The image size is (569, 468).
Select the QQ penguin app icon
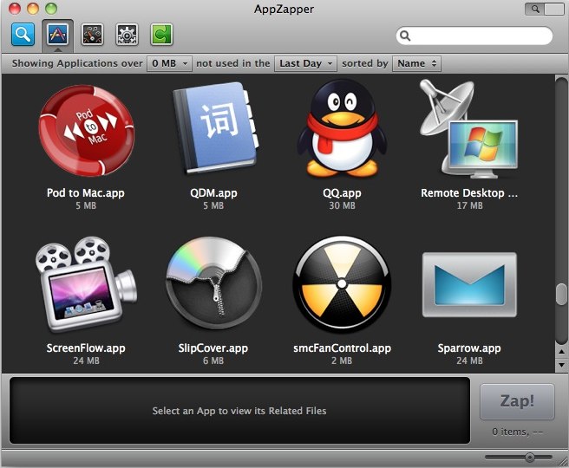click(342, 128)
